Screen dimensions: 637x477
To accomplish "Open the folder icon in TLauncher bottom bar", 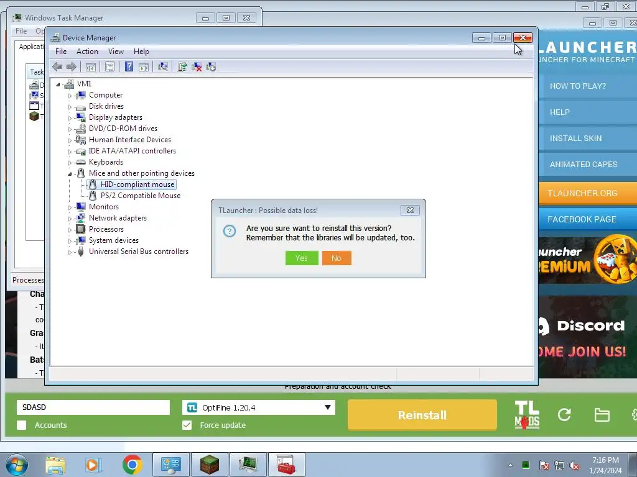I will click(x=602, y=415).
